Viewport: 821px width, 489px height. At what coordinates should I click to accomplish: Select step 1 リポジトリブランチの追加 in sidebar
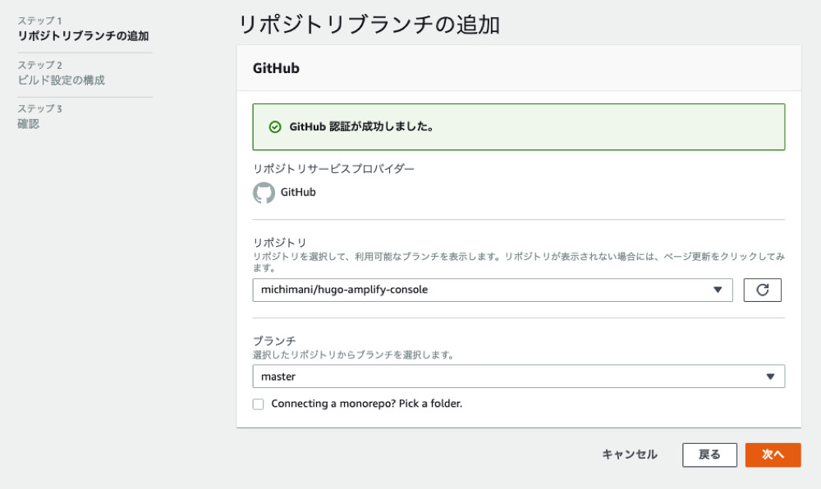[x=83, y=36]
